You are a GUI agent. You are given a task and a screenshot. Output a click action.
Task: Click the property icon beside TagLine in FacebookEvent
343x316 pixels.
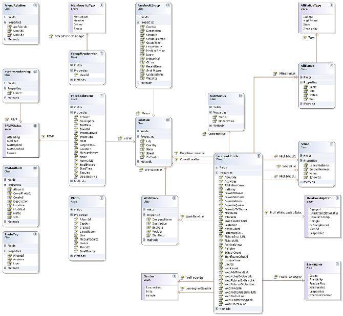tap(76, 173)
